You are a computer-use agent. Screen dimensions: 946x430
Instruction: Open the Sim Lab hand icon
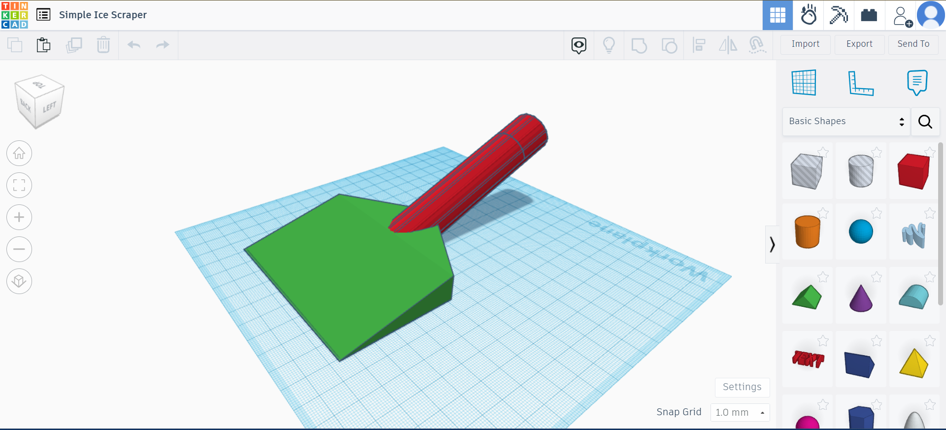(809, 15)
